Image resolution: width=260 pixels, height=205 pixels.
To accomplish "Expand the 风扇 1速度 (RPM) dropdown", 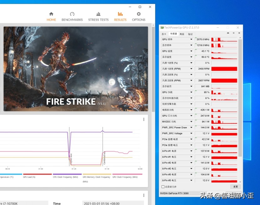I will [191, 69].
